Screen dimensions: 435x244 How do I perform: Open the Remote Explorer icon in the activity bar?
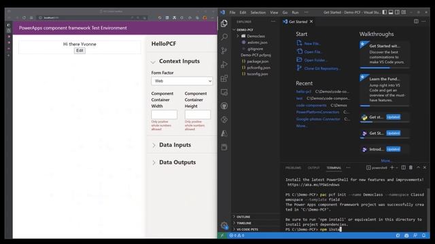coord(224,92)
